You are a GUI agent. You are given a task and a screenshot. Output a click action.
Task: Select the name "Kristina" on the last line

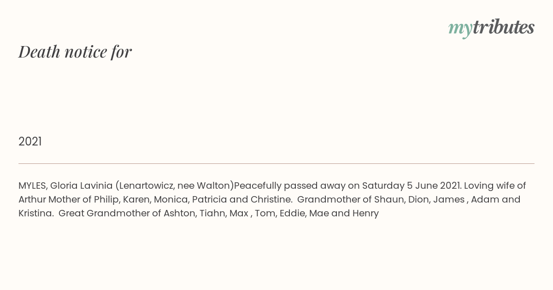pos(36,214)
